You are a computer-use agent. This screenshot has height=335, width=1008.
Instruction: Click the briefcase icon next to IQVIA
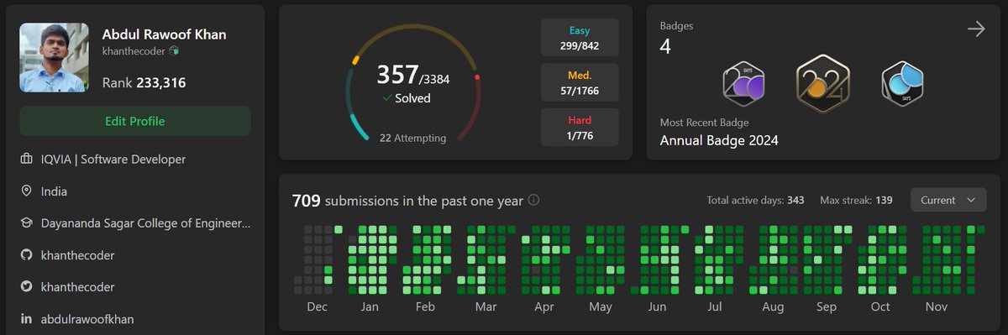coord(26,160)
